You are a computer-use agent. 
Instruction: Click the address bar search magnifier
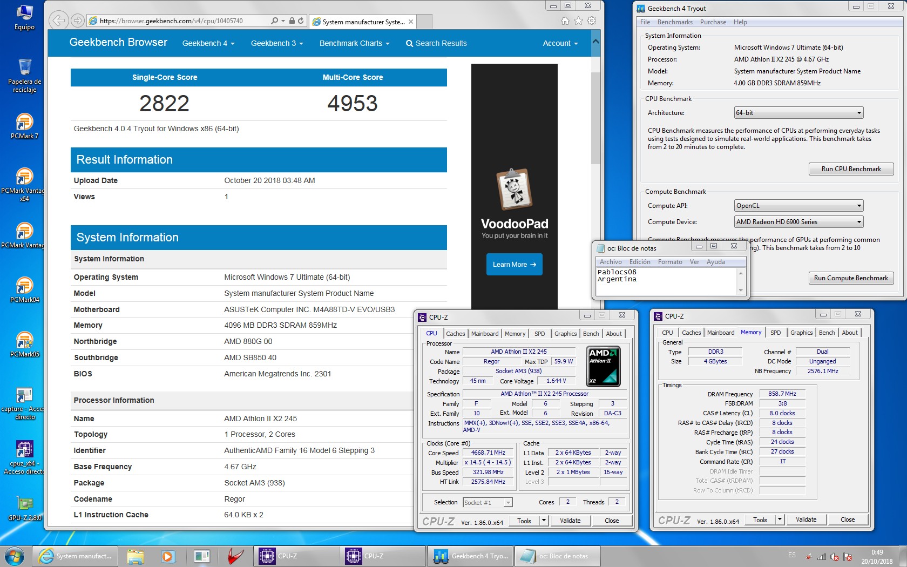tap(275, 21)
